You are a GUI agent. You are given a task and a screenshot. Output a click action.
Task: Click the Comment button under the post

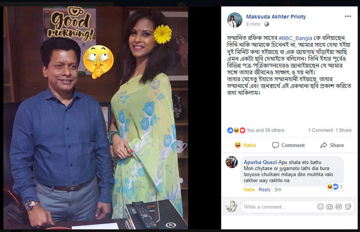point(288,145)
